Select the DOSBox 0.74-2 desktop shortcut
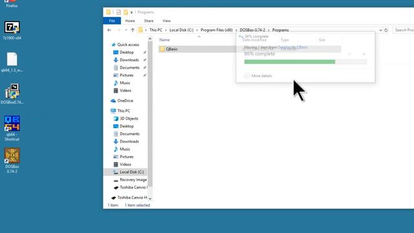The width and height of the screenshot is (414, 233). point(12,161)
